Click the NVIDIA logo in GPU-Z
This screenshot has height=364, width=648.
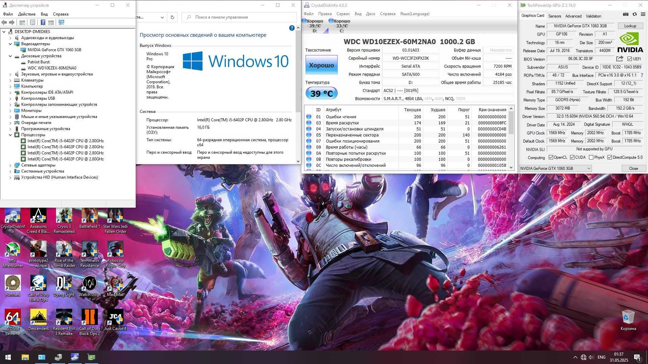click(630, 43)
